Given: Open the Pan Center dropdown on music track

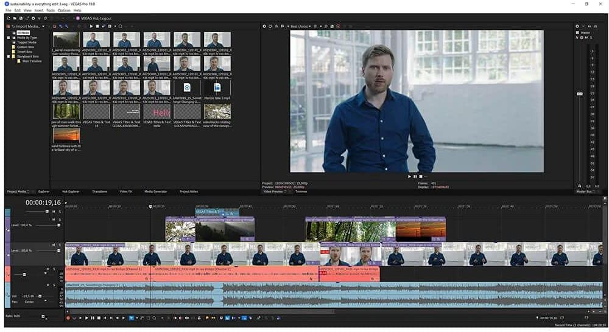Looking at the screenshot, I should pos(46,302).
